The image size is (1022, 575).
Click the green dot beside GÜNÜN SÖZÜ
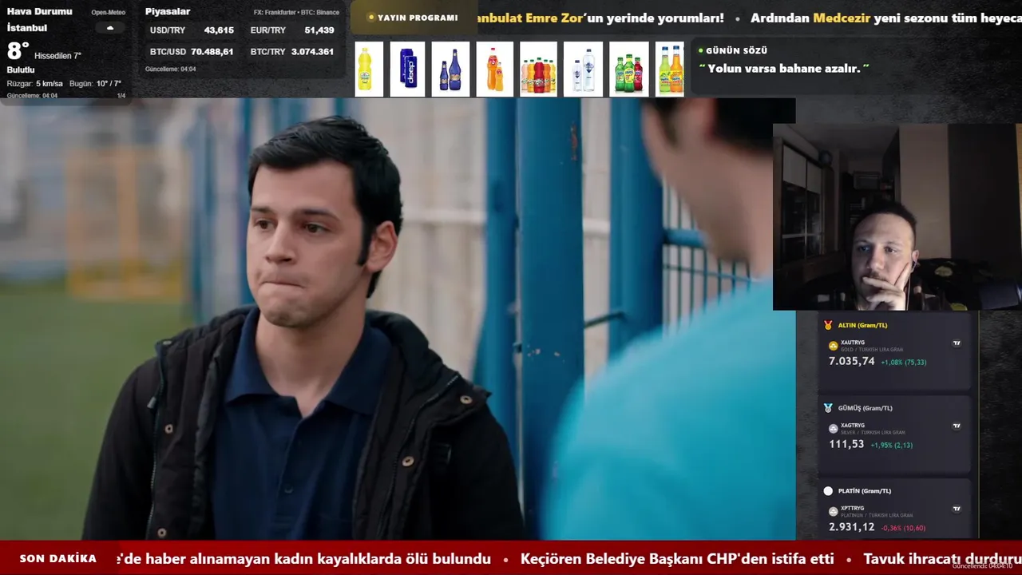coord(701,50)
